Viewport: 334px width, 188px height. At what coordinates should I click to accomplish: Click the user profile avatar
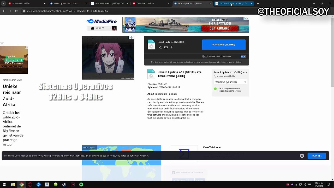(x=114, y=28)
